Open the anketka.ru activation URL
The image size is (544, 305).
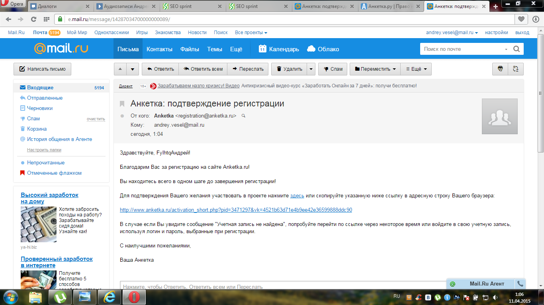[x=236, y=210]
